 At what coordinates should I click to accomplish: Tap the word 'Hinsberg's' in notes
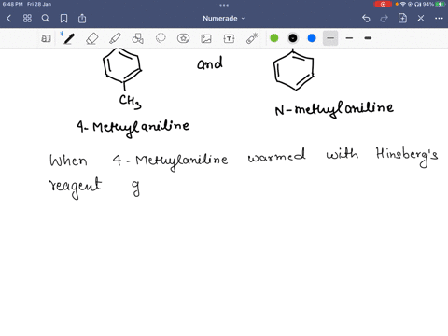[x=407, y=156]
